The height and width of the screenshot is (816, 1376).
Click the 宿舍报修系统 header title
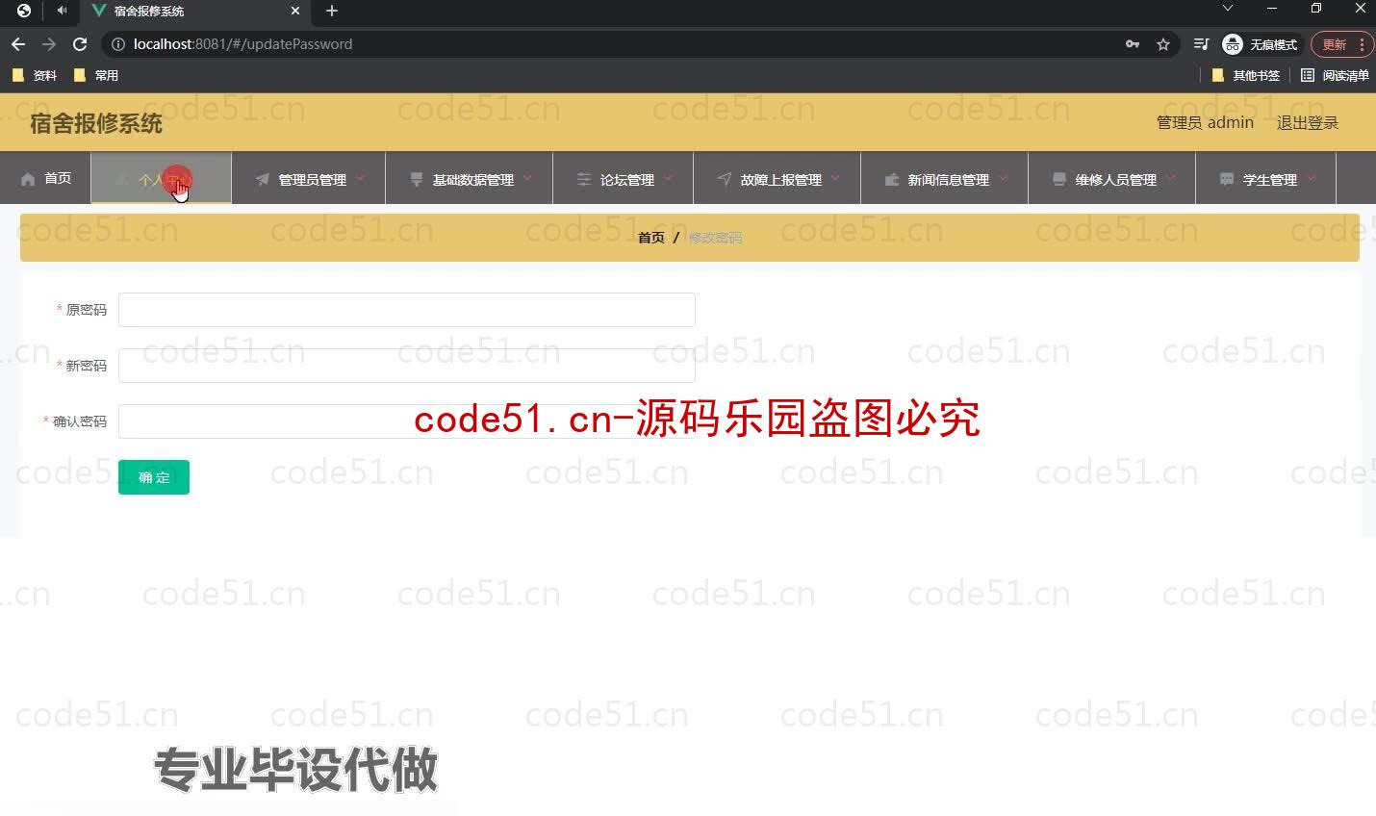[96, 123]
